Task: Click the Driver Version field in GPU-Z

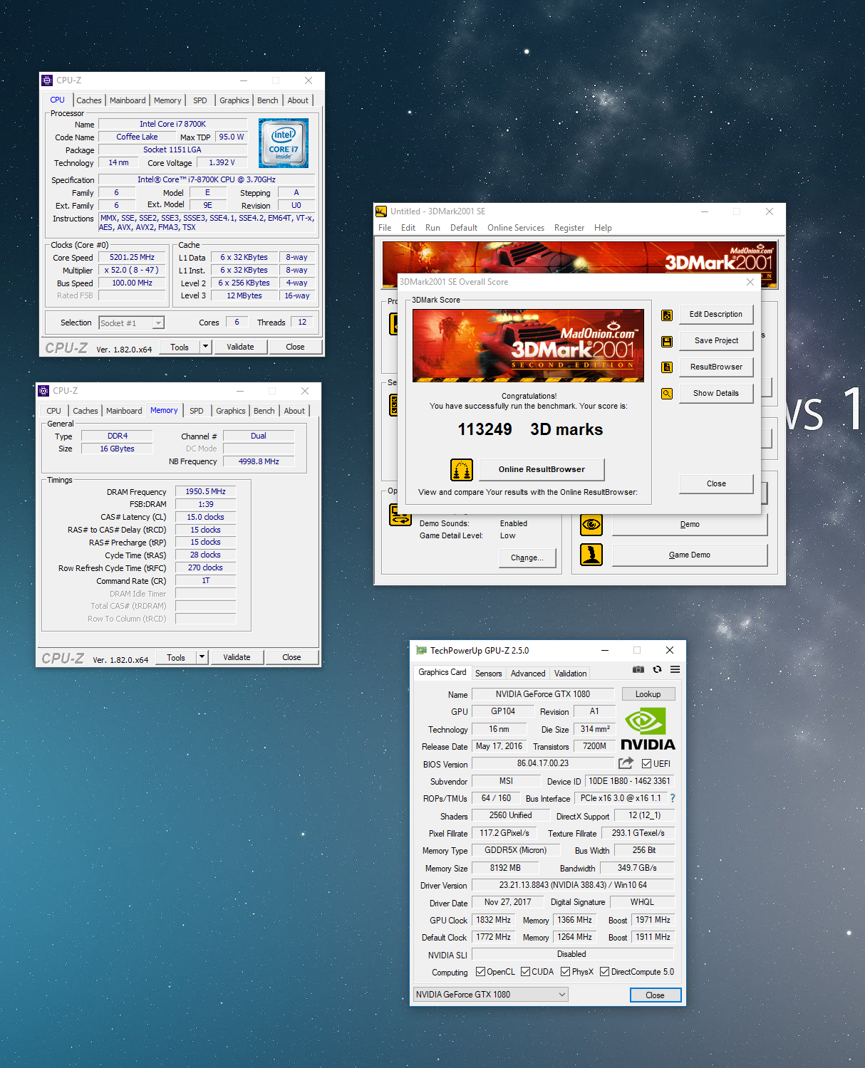Action: point(573,885)
